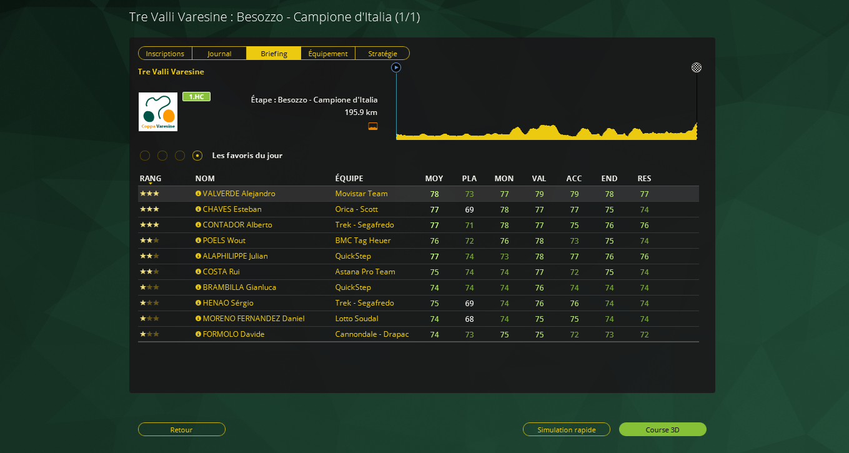
Task: Click two-star rating in Poels row
Action: [x=149, y=241]
